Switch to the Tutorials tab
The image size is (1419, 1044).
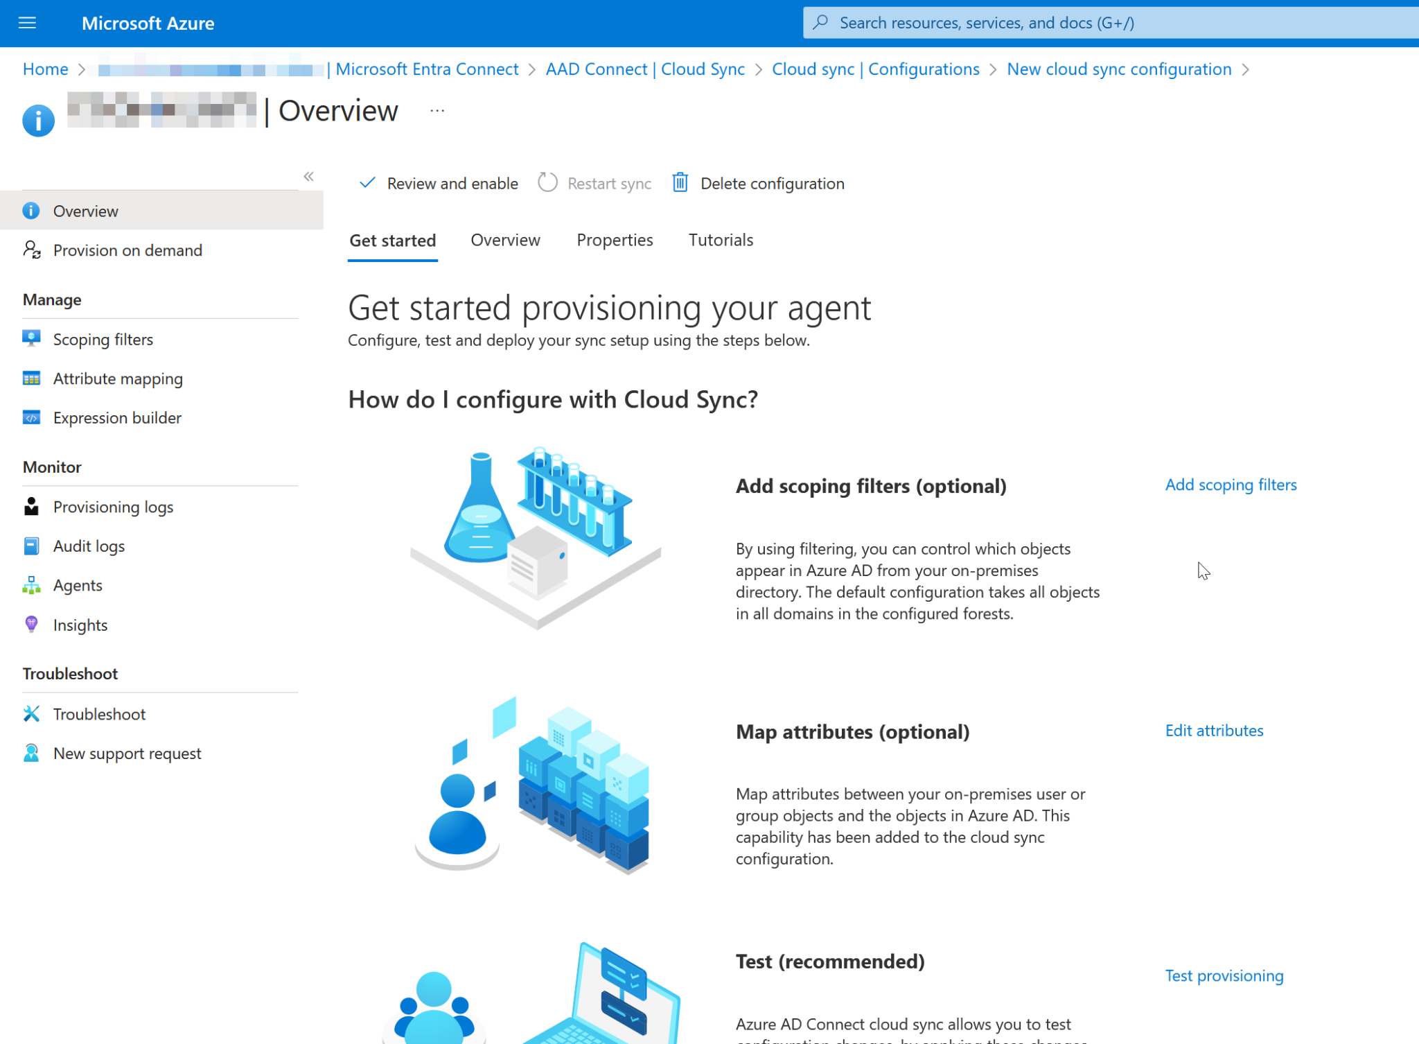pyautogui.click(x=720, y=240)
